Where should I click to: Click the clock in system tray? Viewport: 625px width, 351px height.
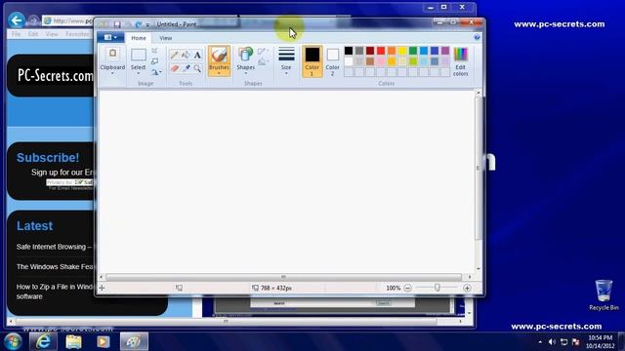(600, 341)
